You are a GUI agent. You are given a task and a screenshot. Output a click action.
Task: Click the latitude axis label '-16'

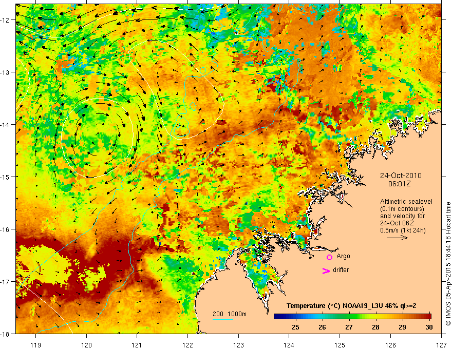(6, 229)
